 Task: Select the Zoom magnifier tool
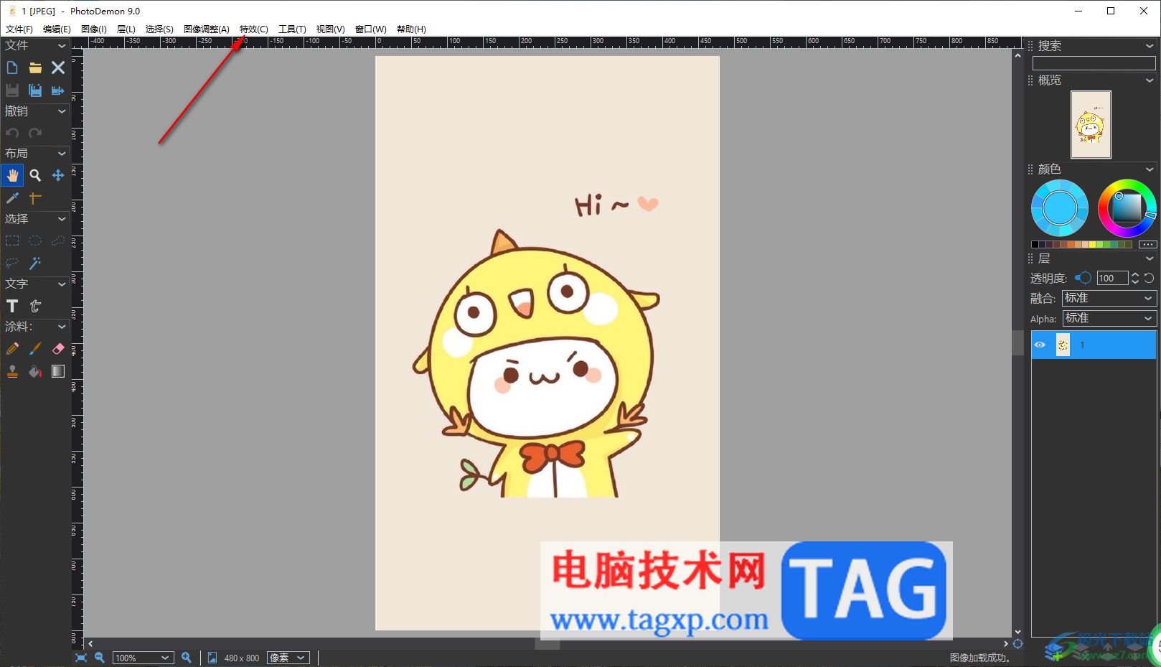tap(35, 175)
